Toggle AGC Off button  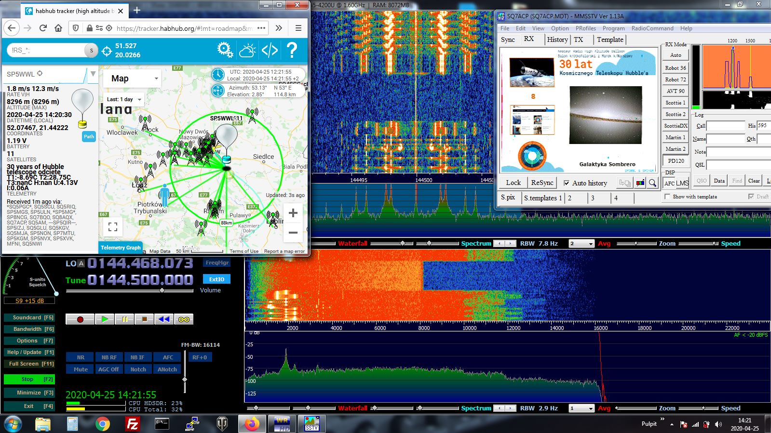(x=108, y=369)
